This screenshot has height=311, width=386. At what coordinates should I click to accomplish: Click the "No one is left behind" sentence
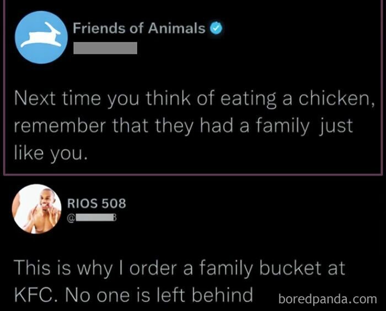159,294
